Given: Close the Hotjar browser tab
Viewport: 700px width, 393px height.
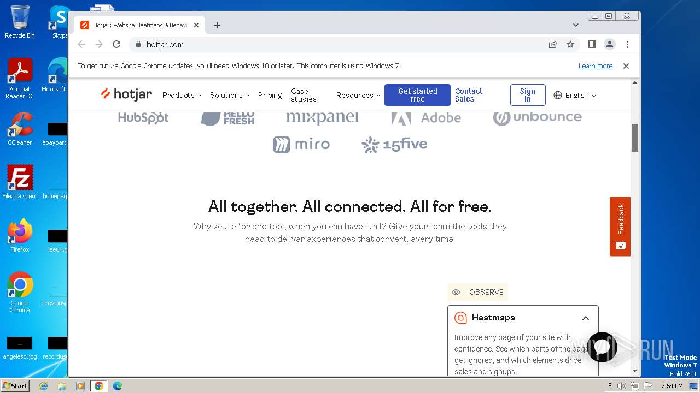Looking at the screenshot, I should coord(196,25).
